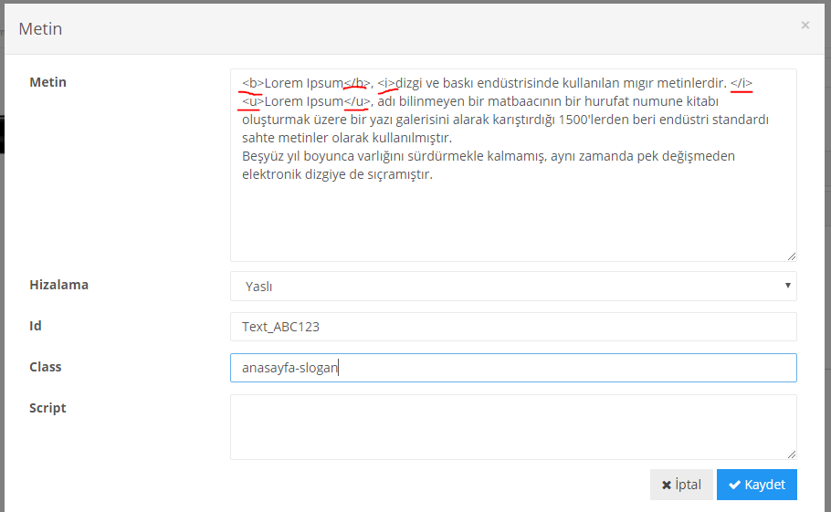
Task: Click inside the empty Script text area
Action: click(x=512, y=426)
